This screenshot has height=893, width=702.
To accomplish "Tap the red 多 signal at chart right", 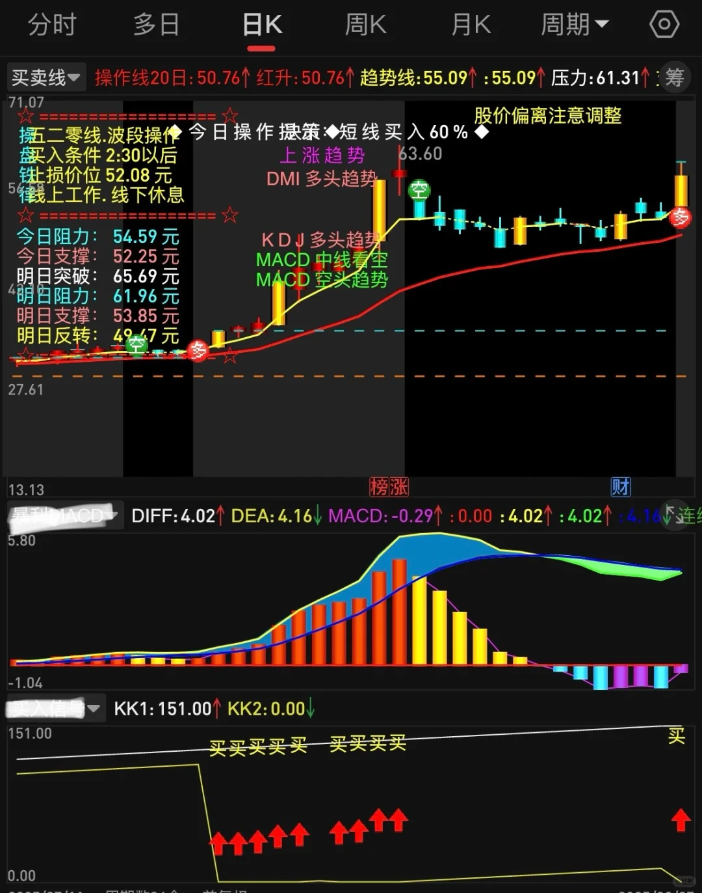I will pos(681,217).
